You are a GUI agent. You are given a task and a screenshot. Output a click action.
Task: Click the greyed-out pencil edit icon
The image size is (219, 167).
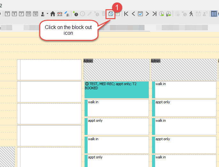pos(90,14)
